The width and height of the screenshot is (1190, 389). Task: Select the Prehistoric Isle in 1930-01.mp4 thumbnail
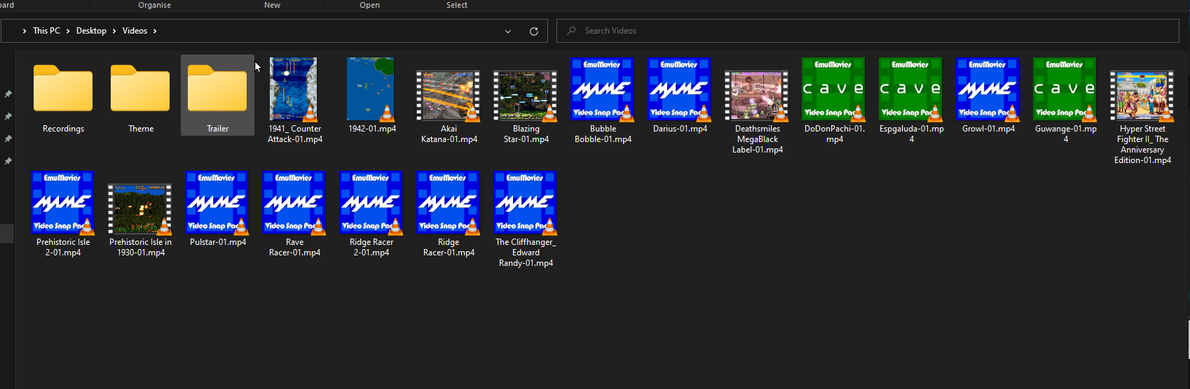(x=140, y=209)
